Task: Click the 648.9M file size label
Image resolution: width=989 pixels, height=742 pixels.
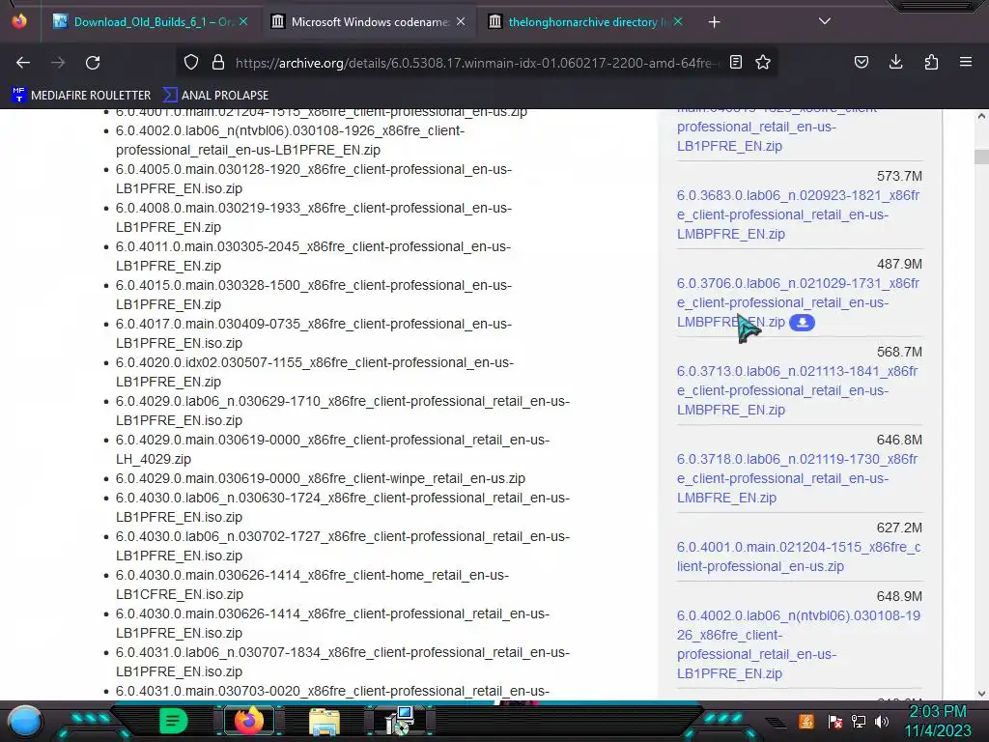Action: tap(899, 596)
